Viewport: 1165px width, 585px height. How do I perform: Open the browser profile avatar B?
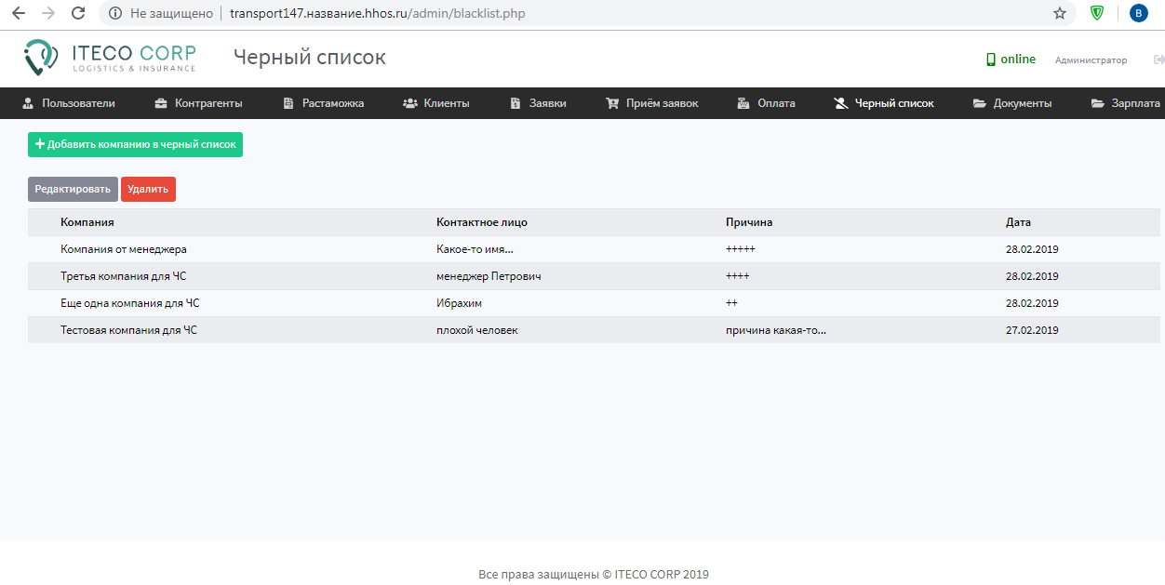(x=1138, y=13)
